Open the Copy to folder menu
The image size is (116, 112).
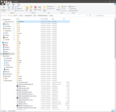click(x=31, y=9)
